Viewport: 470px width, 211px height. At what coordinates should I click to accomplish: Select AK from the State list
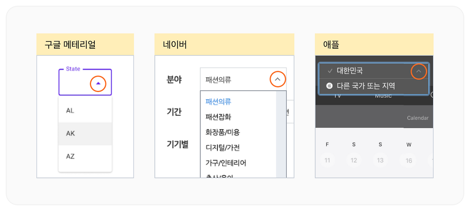pos(85,133)
